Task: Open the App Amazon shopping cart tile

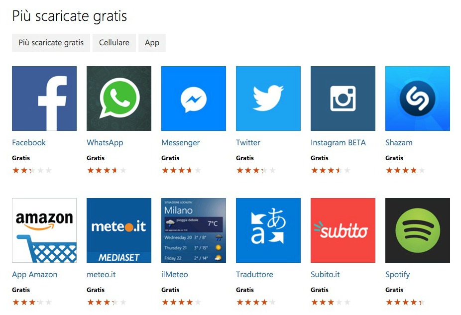Action: click(x=44, y=230)
